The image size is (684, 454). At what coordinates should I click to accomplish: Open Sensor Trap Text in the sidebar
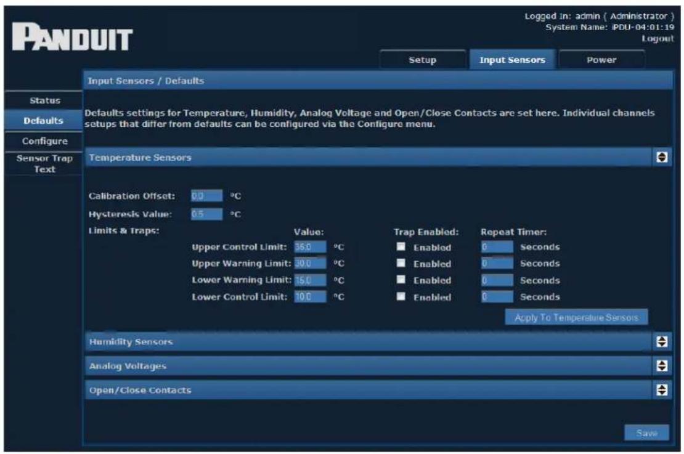click(x=44, y=163)
